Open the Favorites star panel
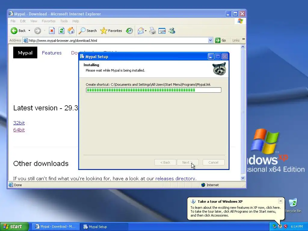 (111, 31)
